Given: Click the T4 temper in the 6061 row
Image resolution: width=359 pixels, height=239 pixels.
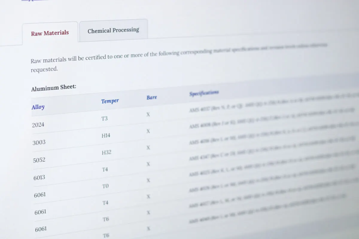Looking at the screenshot, I should tap(106, 203).
